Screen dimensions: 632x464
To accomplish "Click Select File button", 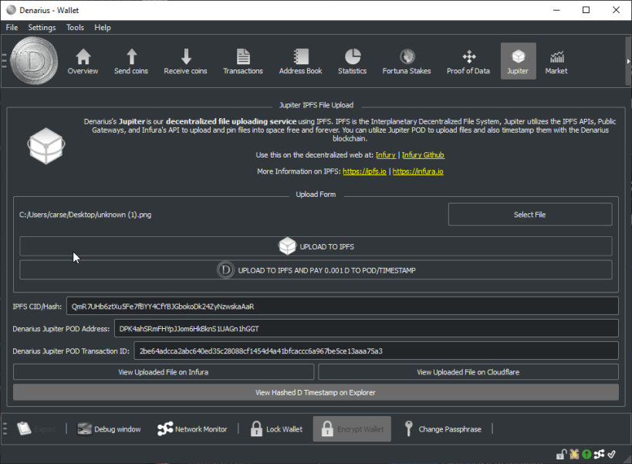I will click(x=530, y=215).
